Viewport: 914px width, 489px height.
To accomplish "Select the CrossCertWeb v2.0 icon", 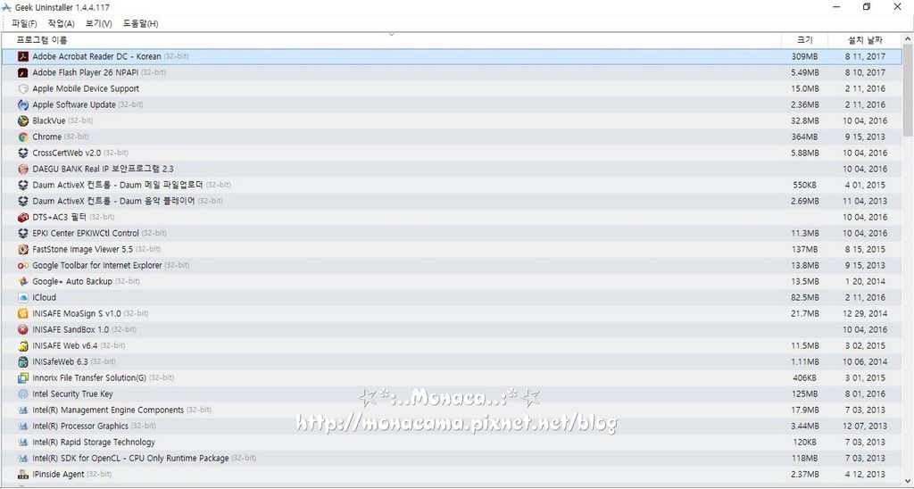I will (22, 153).
